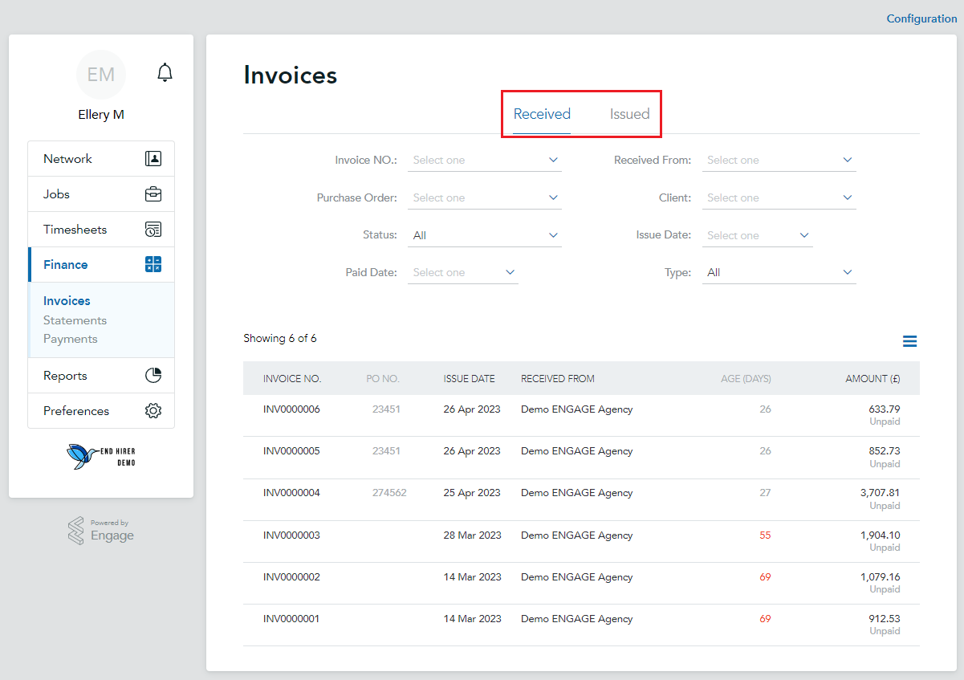The image size is (964, 680).
Task: Open the Type dropdown showing All
Action: (x=779, y=273)
